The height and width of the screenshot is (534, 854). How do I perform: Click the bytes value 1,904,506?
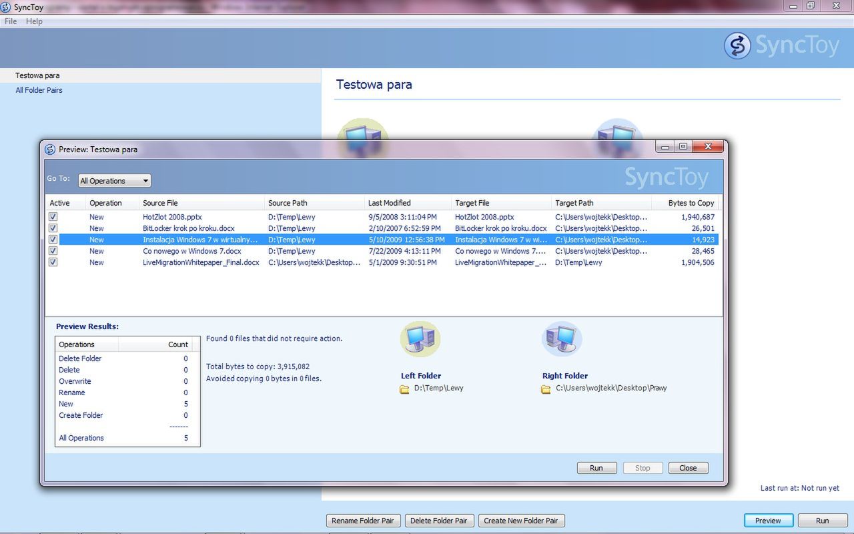[x=698, y=262]
